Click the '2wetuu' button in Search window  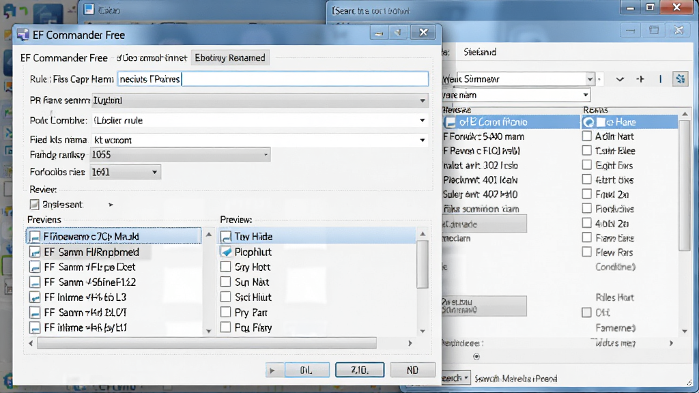coord(484,306)
